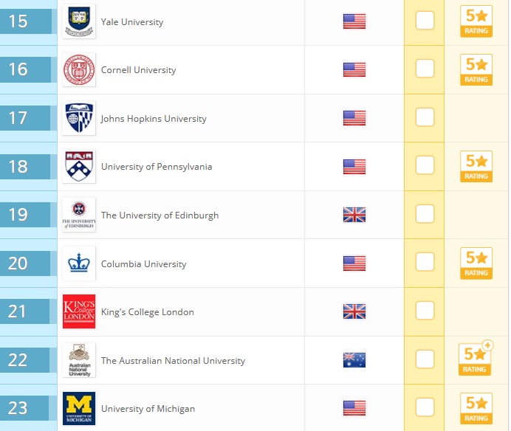Screen dimensions: 511x431
Task: Check the compare box for Columbia University
Action: [425, 261]
